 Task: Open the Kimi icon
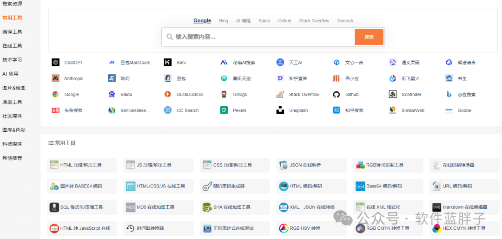tap(168, 62)
